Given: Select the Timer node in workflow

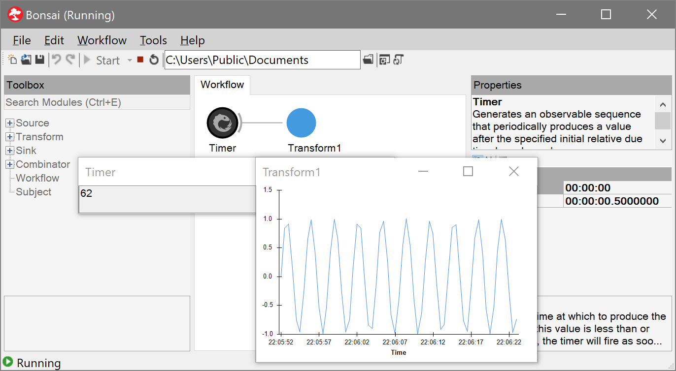Looking at the screenshot, I should (x=222, y=123).
